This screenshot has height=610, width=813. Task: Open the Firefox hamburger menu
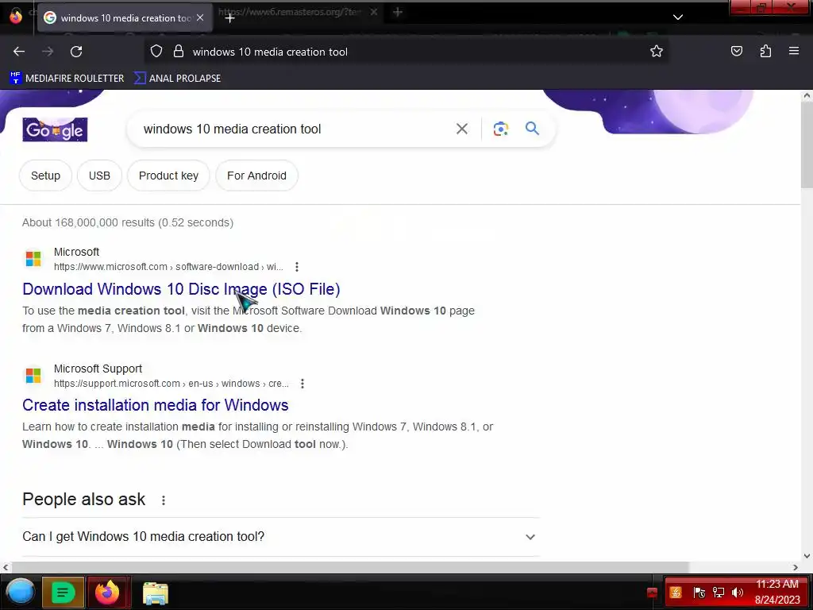click(794, 51)
